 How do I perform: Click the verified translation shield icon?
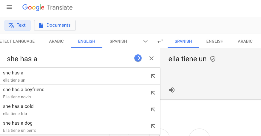pos(213,59)
